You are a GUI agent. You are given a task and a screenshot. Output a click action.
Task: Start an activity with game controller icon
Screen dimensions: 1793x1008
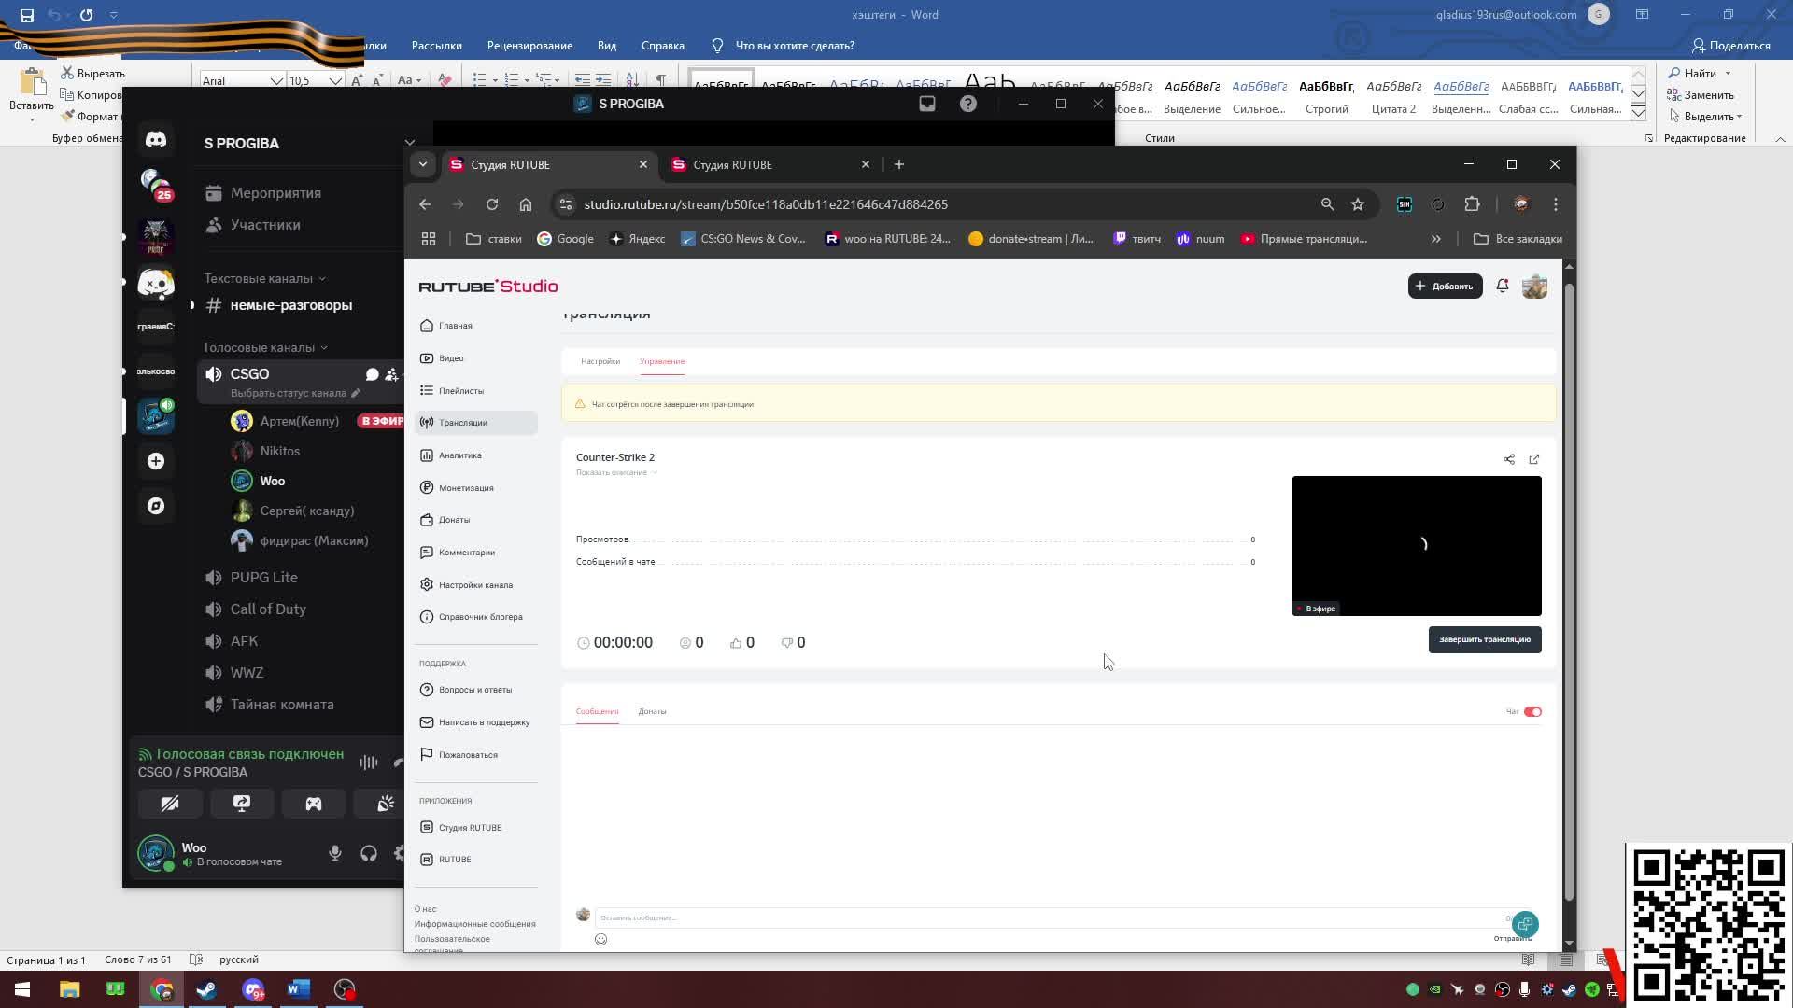point(314,804)
